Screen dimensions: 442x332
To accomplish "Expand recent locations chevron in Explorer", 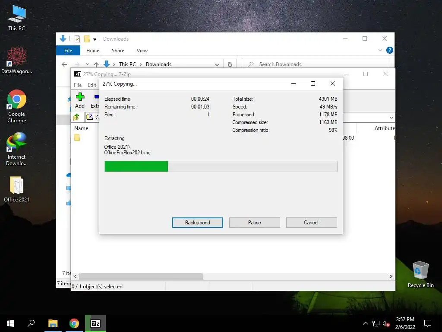I will coord(87,64).
